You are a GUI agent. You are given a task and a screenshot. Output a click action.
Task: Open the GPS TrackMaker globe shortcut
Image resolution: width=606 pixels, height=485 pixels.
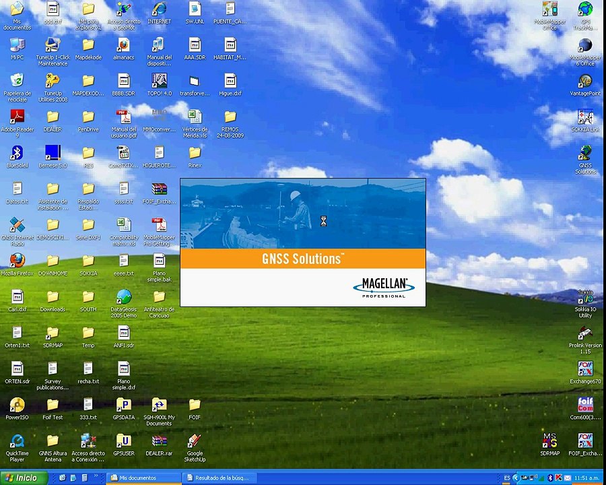(585, 9)
